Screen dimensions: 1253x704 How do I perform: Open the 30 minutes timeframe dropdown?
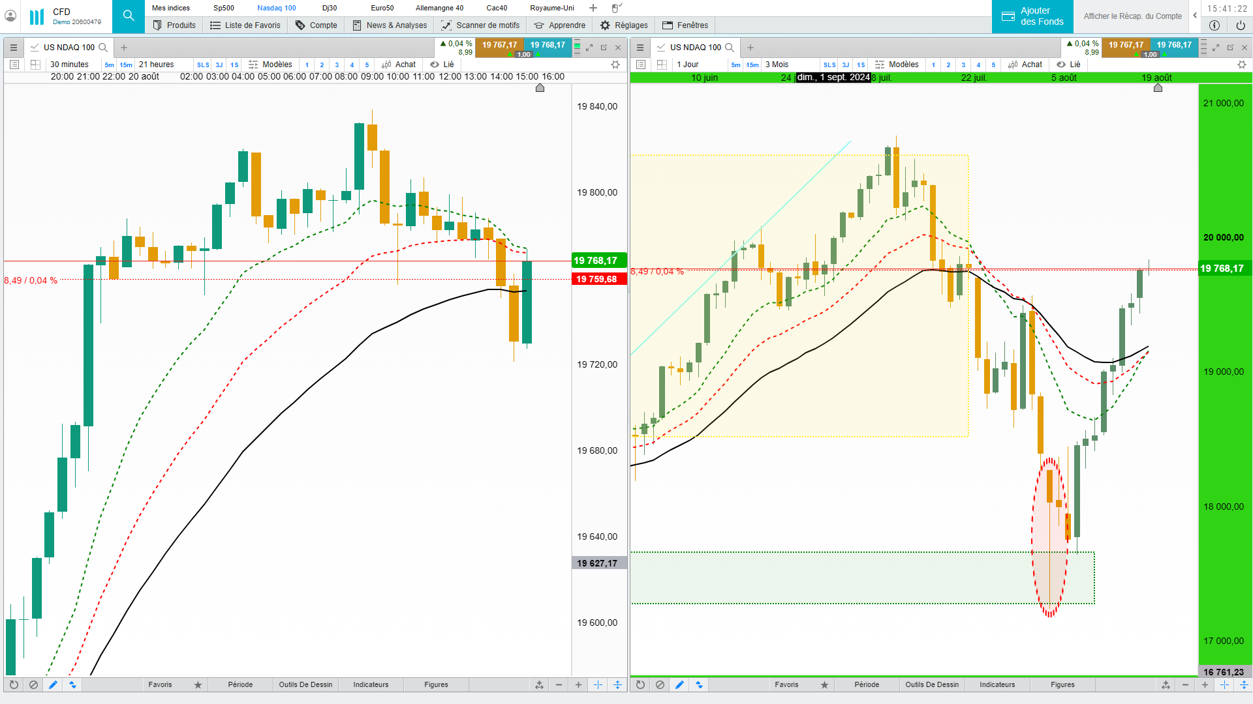69,65
